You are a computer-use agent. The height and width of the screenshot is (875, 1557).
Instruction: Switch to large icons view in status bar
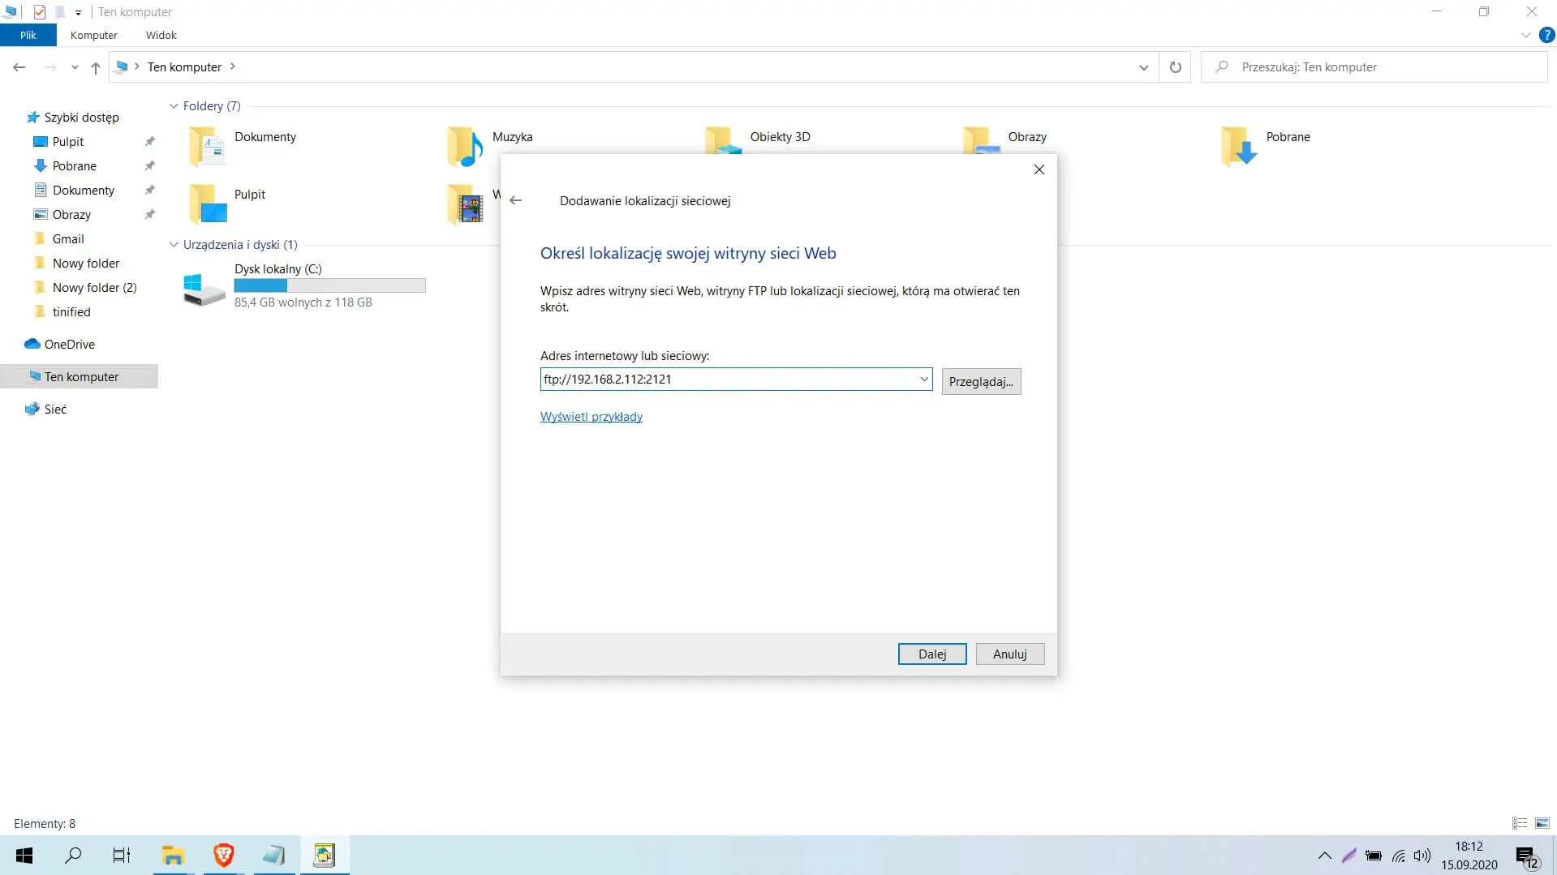click(x=1542, y=823)
